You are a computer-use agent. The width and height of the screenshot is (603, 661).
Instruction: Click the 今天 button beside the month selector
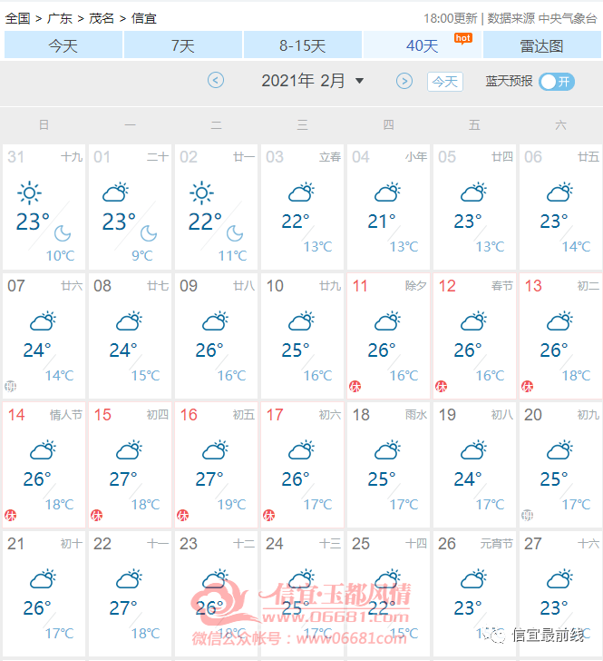[445, 82]
